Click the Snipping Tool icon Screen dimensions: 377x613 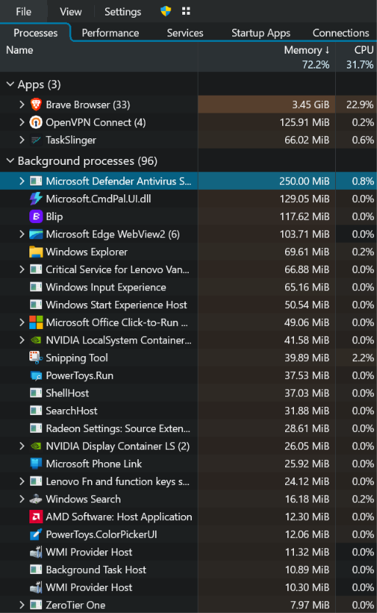pos(36,358)
